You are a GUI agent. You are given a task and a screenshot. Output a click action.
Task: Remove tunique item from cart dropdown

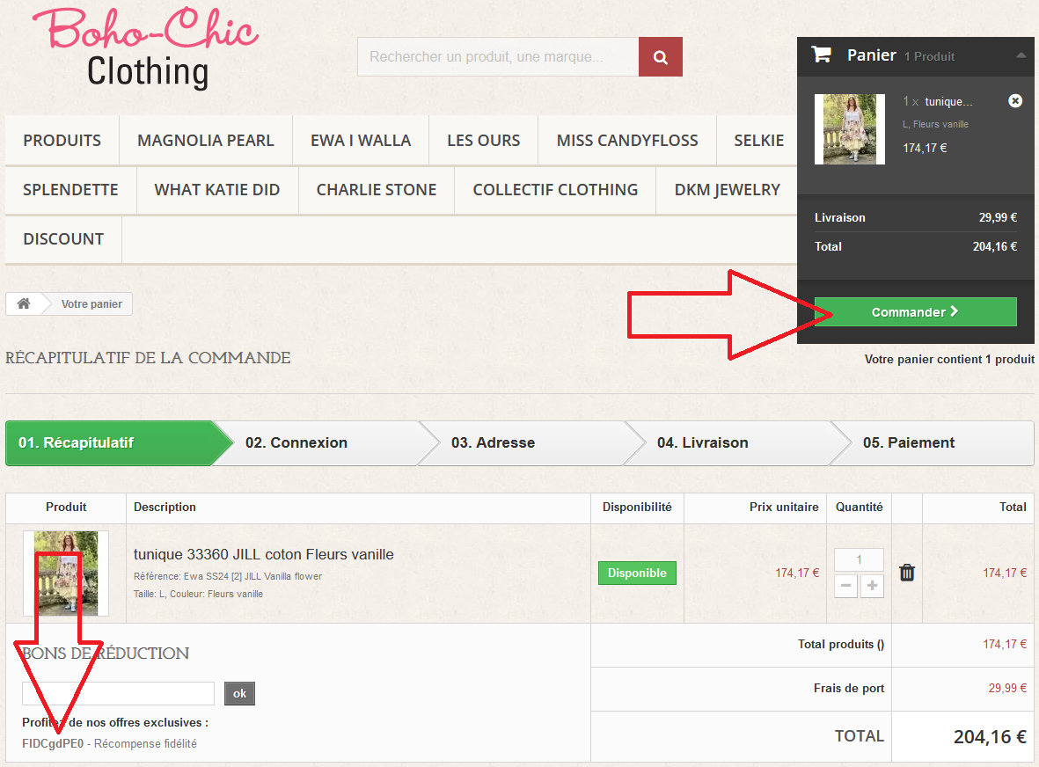pyautogui.click(x=1015, y=100)
